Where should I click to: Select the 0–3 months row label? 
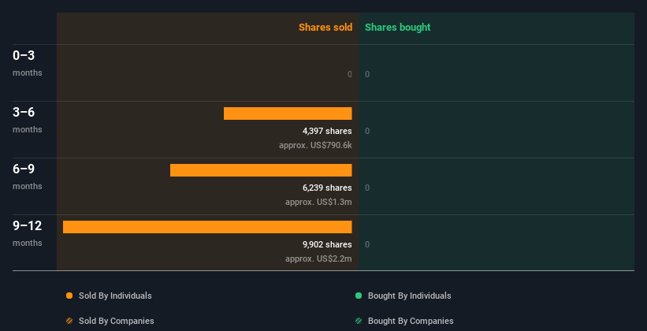pyautogui.click(x=28, y=63)
